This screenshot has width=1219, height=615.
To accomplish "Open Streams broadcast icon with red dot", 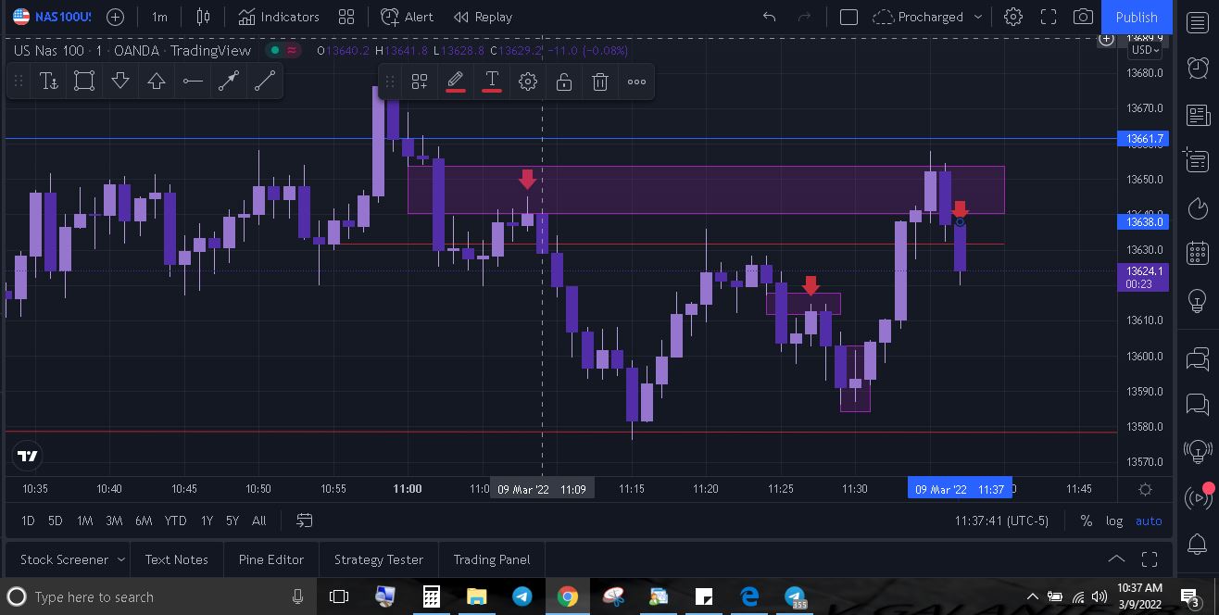I will coord(1198,498).
